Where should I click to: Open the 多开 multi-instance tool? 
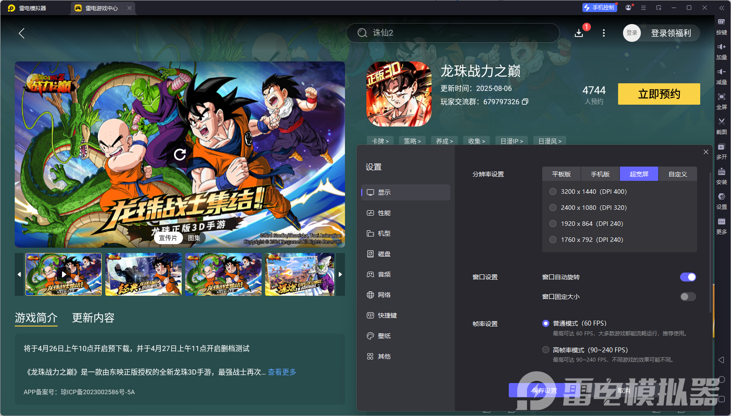(721, 151)
